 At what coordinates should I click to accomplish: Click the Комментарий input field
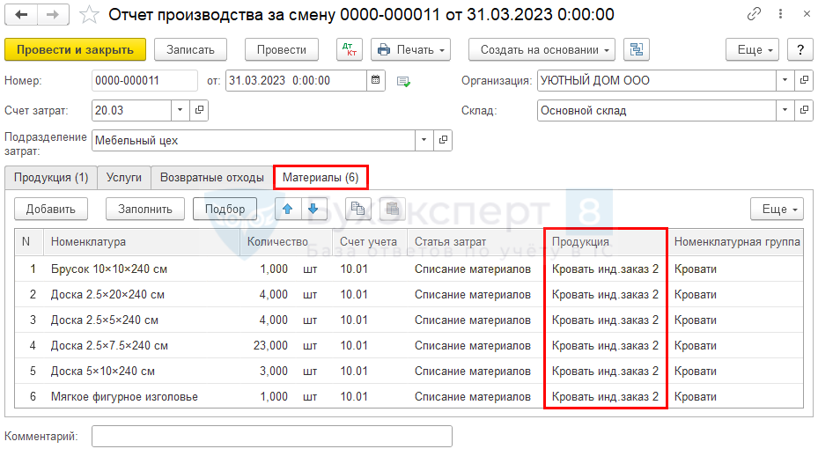point(272,437)
